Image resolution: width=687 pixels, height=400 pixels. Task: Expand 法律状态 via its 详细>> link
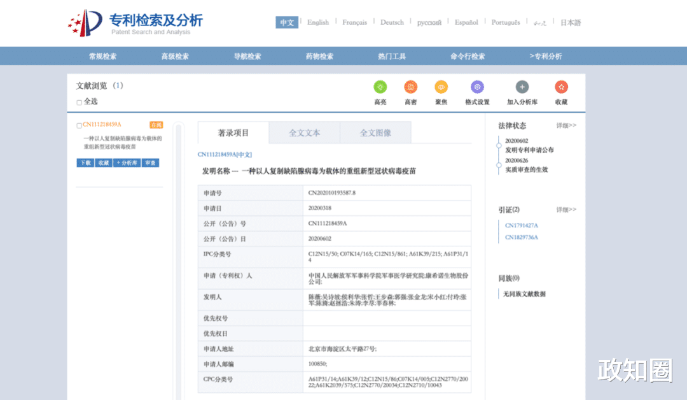click(x=566, y=125)
